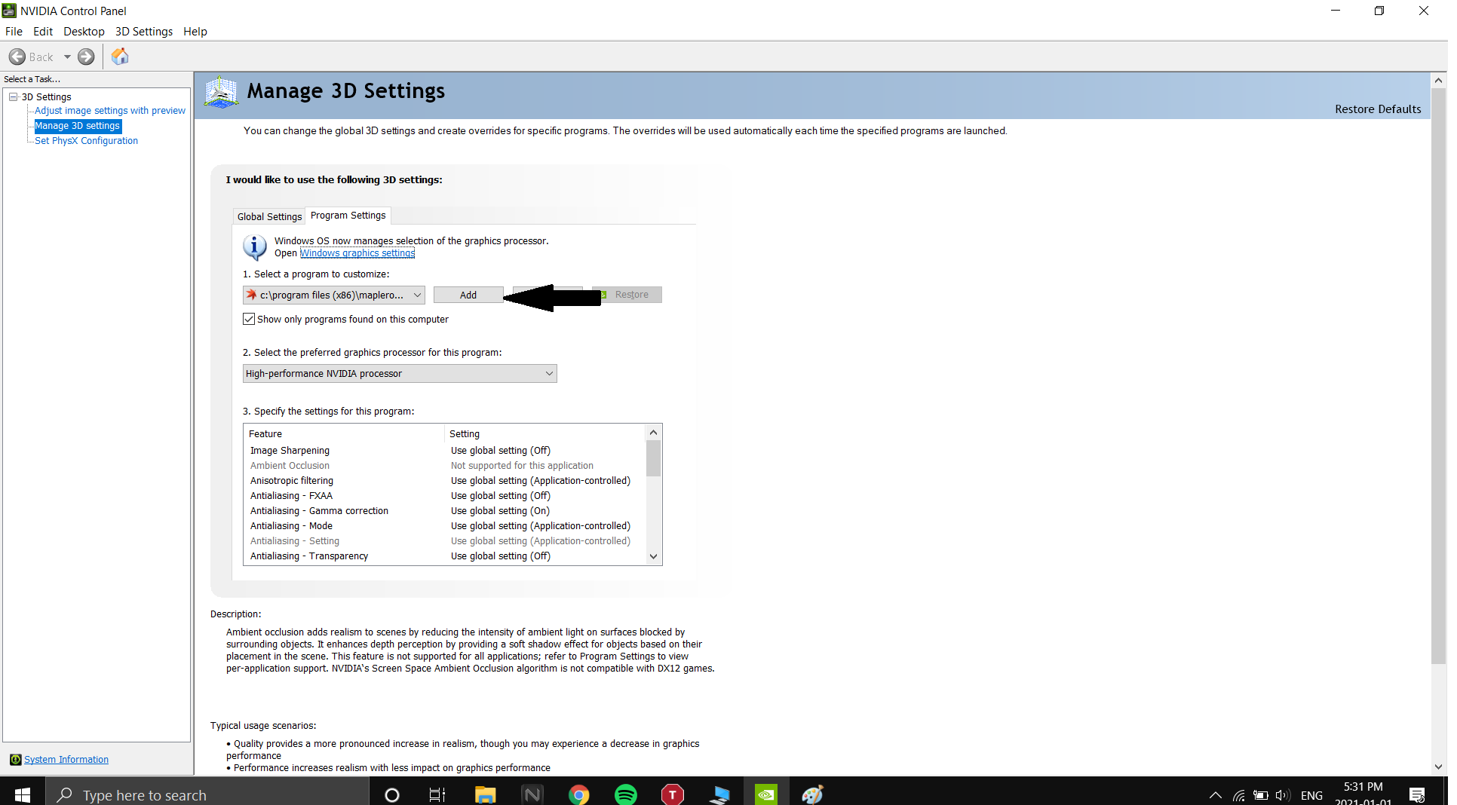The width and height of the screenshot is (1457, 805).
Task: Open the 3D Settings menu
Action: click(143, 32)
